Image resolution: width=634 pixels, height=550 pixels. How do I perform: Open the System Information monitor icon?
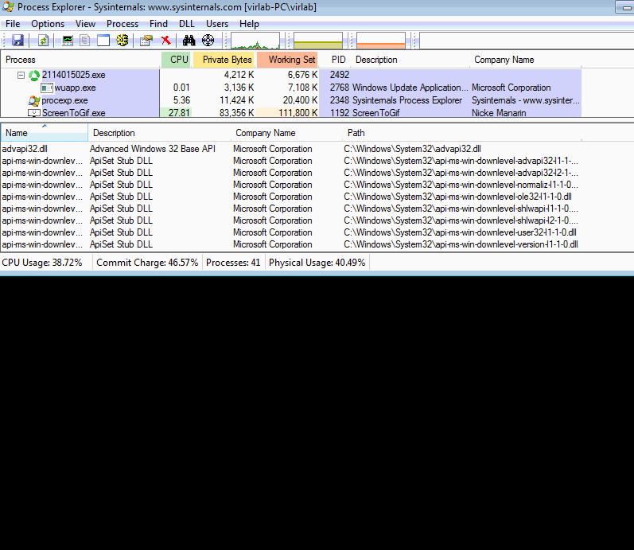[68, 40]
